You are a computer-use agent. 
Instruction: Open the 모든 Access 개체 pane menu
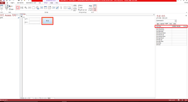(x=17, y=15)
